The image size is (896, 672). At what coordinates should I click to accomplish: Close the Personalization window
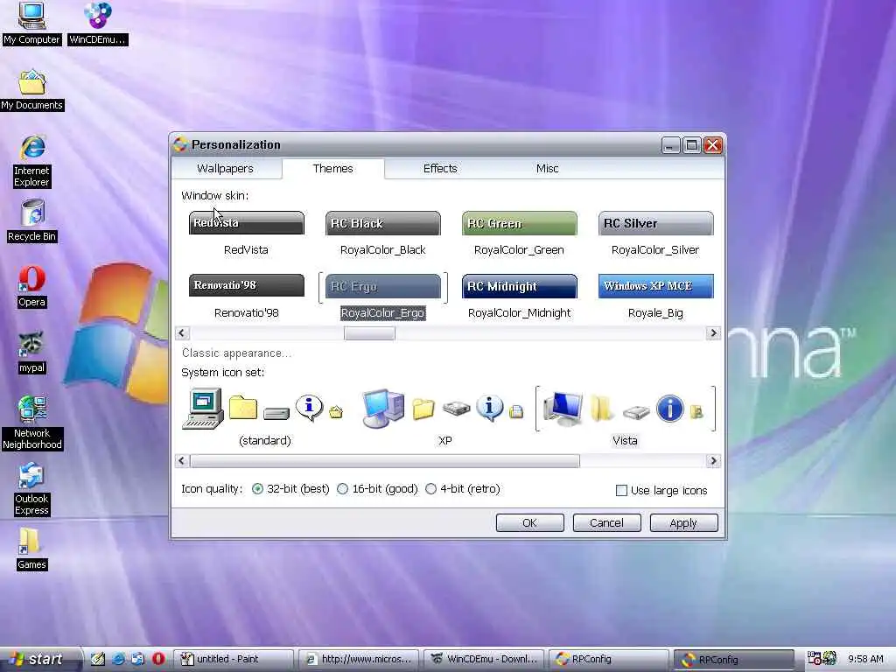[712, 145]
